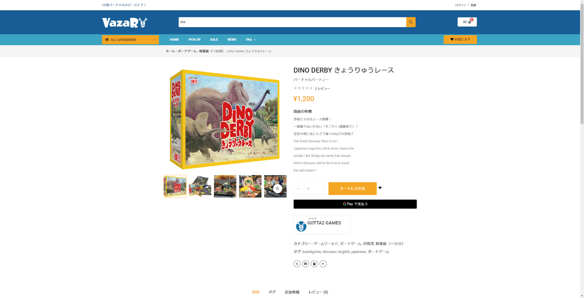The image size is (584, 298).
Task: Increase quantity with the plus button
Action: click(x=308, y=189)
